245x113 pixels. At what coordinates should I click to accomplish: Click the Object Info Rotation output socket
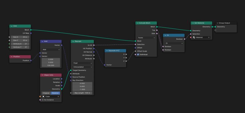click(62, 82)
